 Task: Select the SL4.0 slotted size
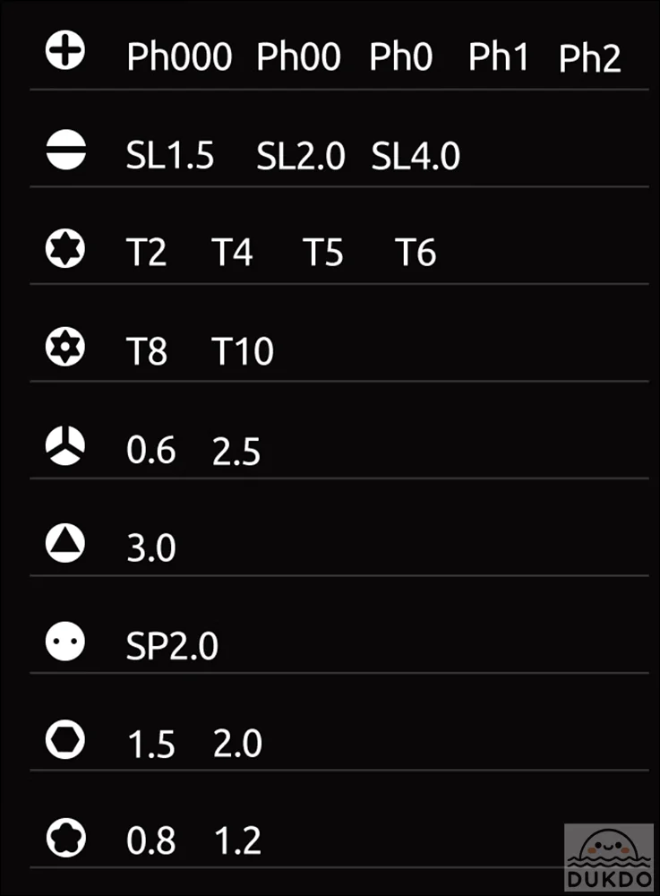[416, 155]
